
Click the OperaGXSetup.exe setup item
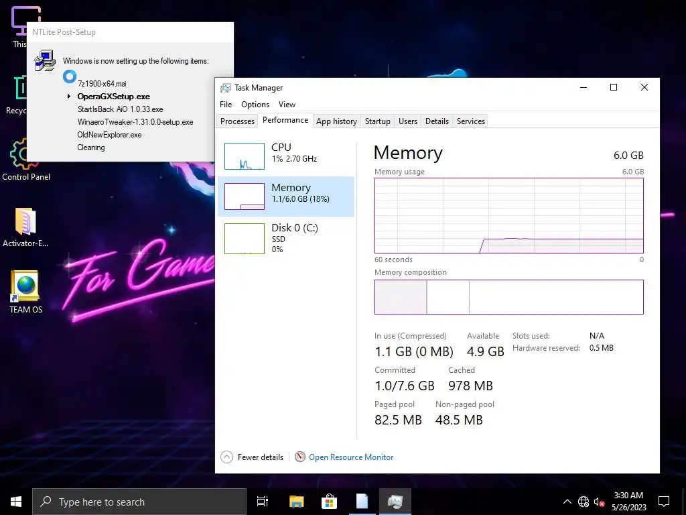click(114, 97)
